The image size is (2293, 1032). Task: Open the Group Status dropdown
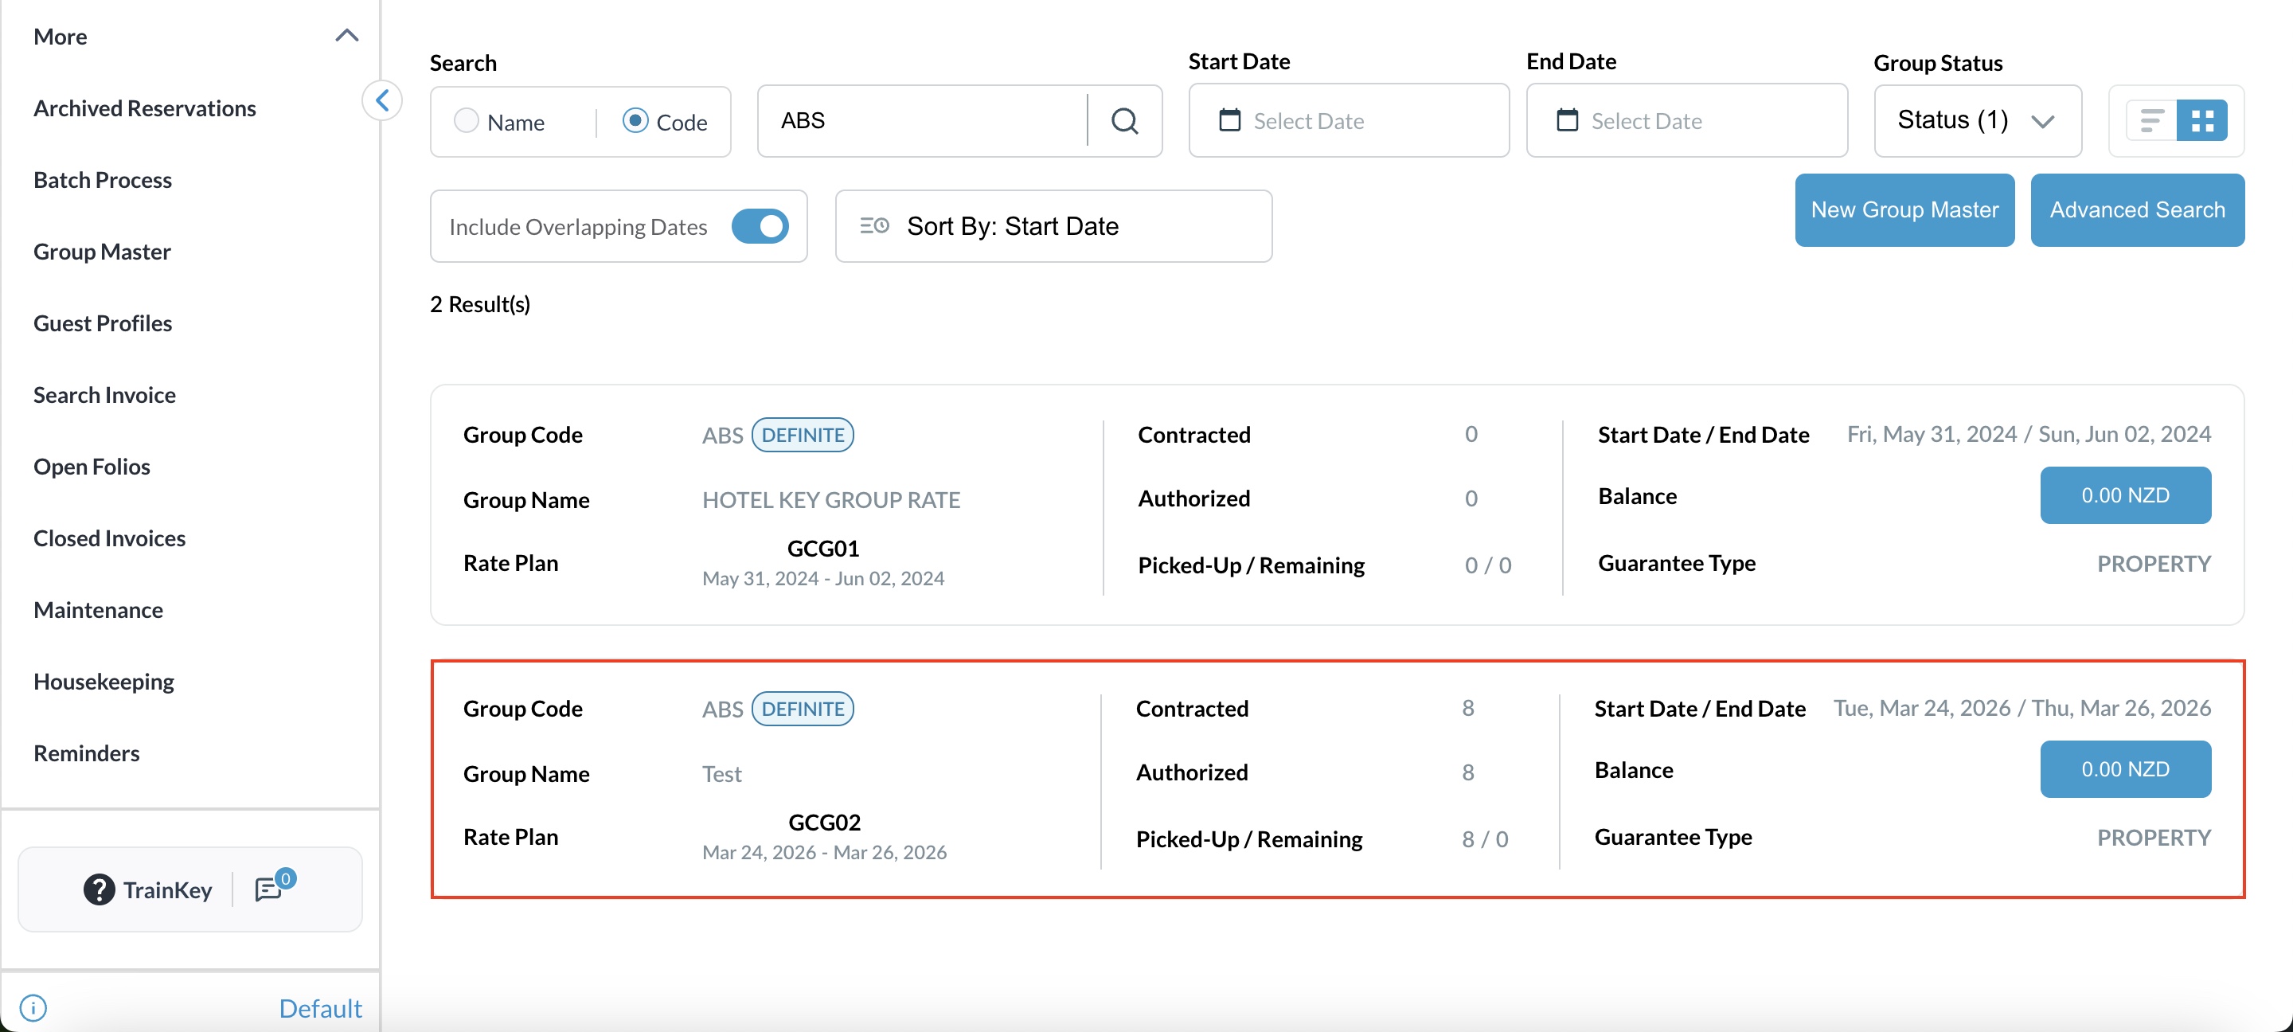coord(1976,120)
